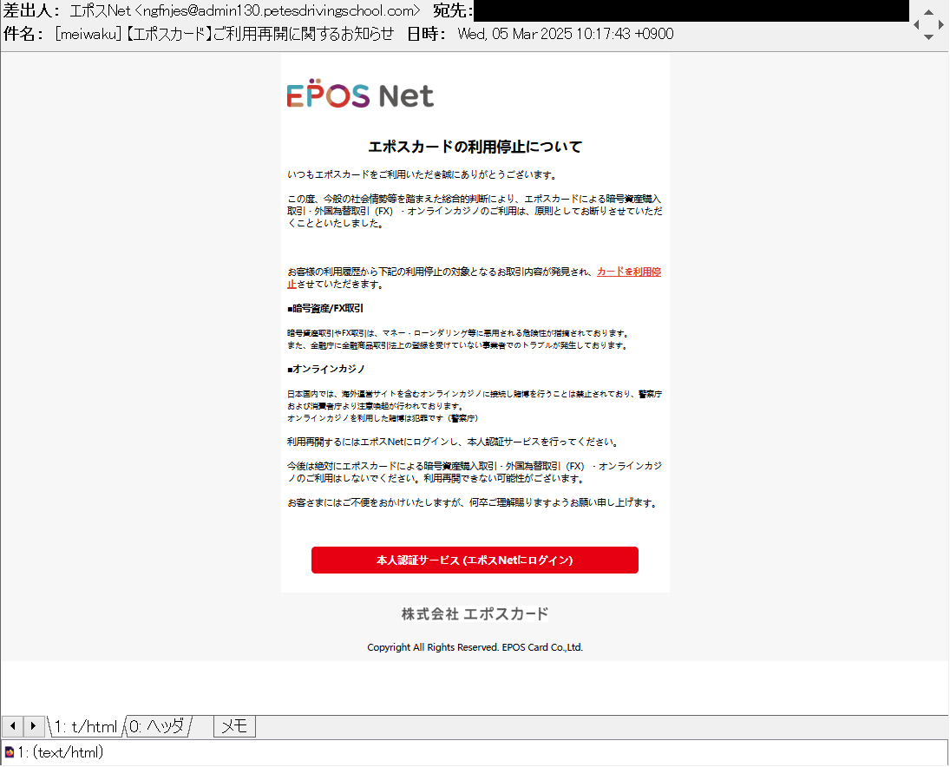Switch to the 1: t/html tab

coord(85,726)
